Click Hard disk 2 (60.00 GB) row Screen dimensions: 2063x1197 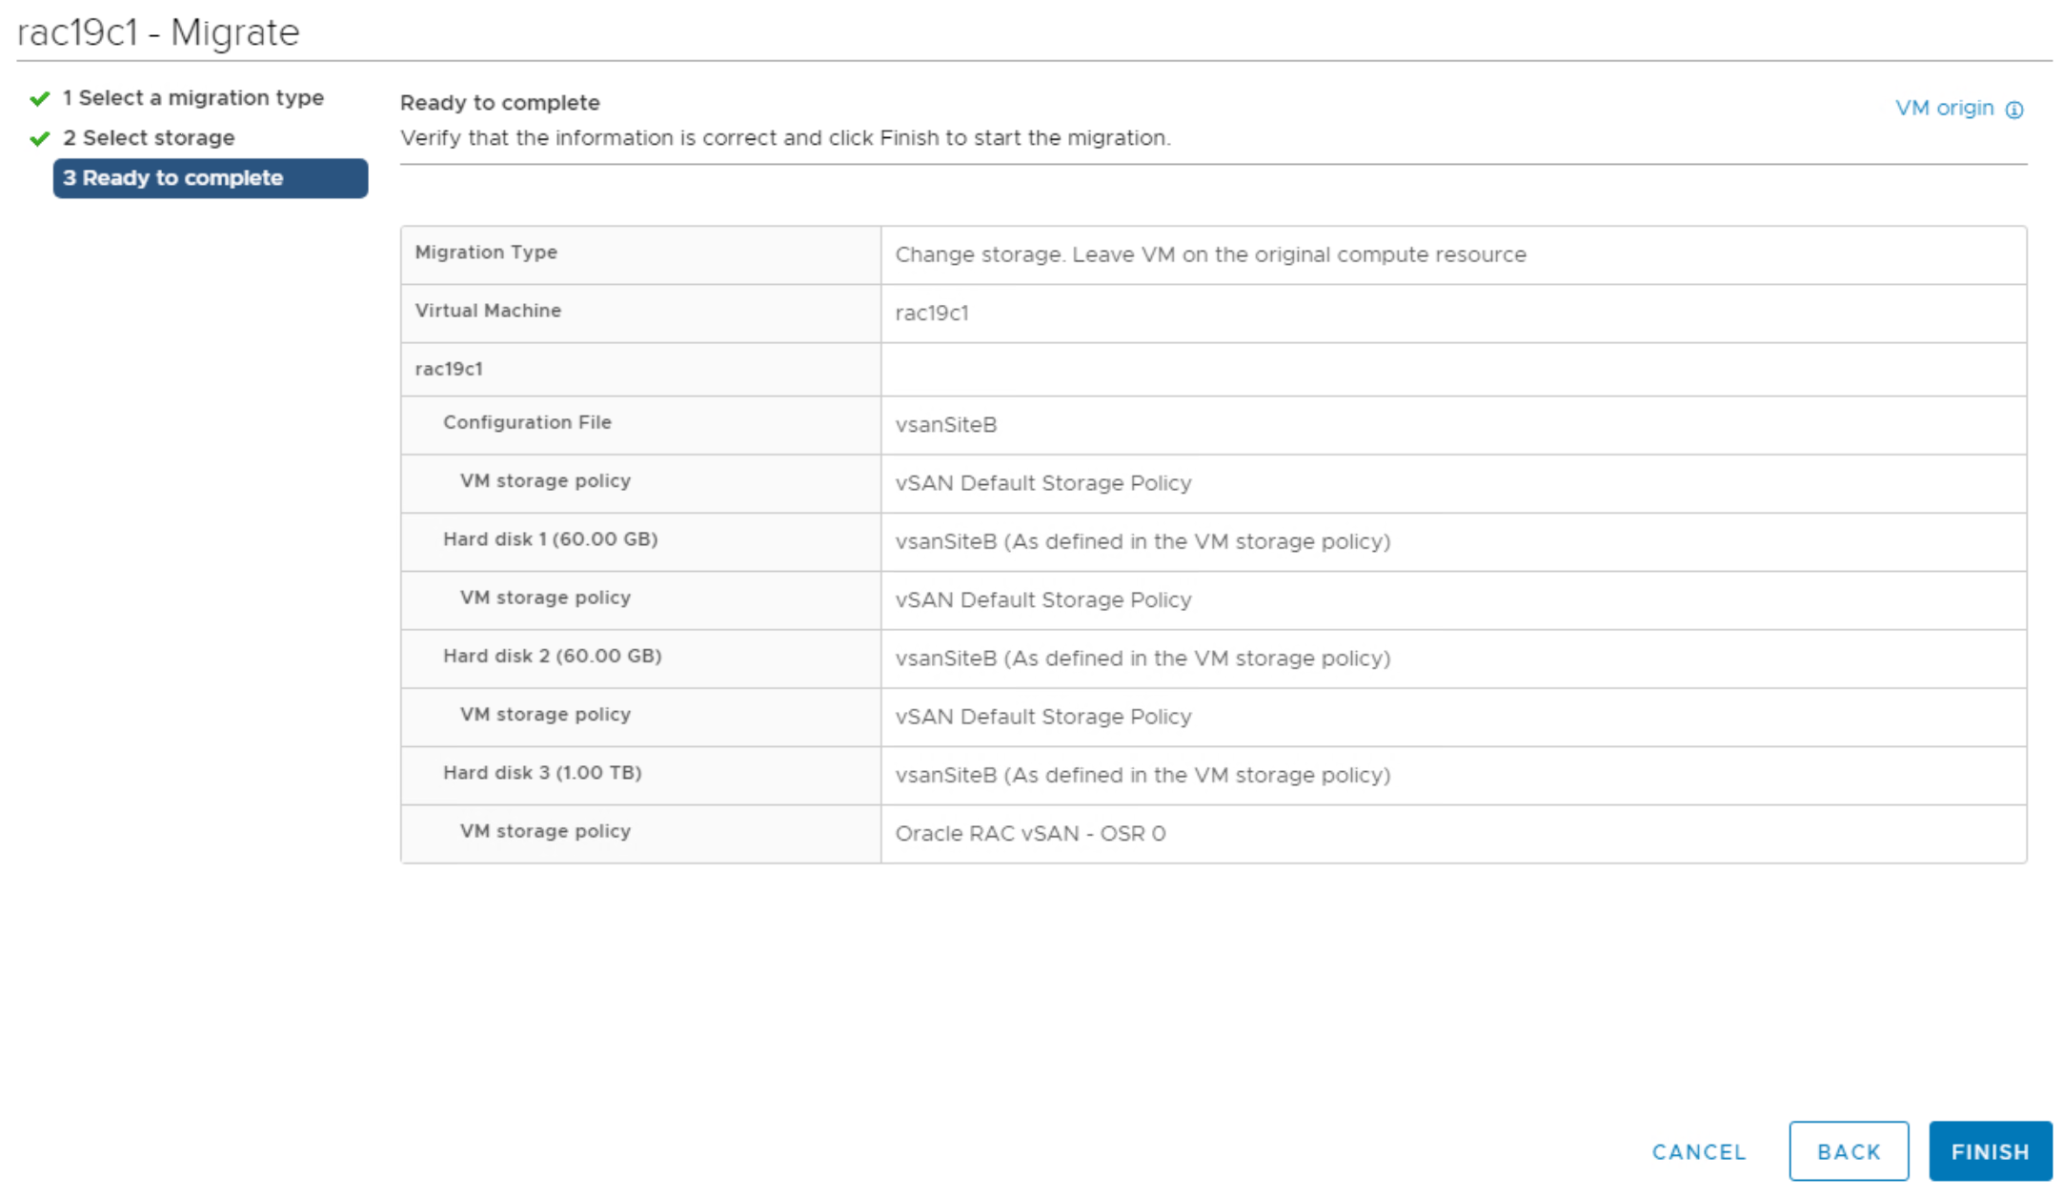point(552,657)
